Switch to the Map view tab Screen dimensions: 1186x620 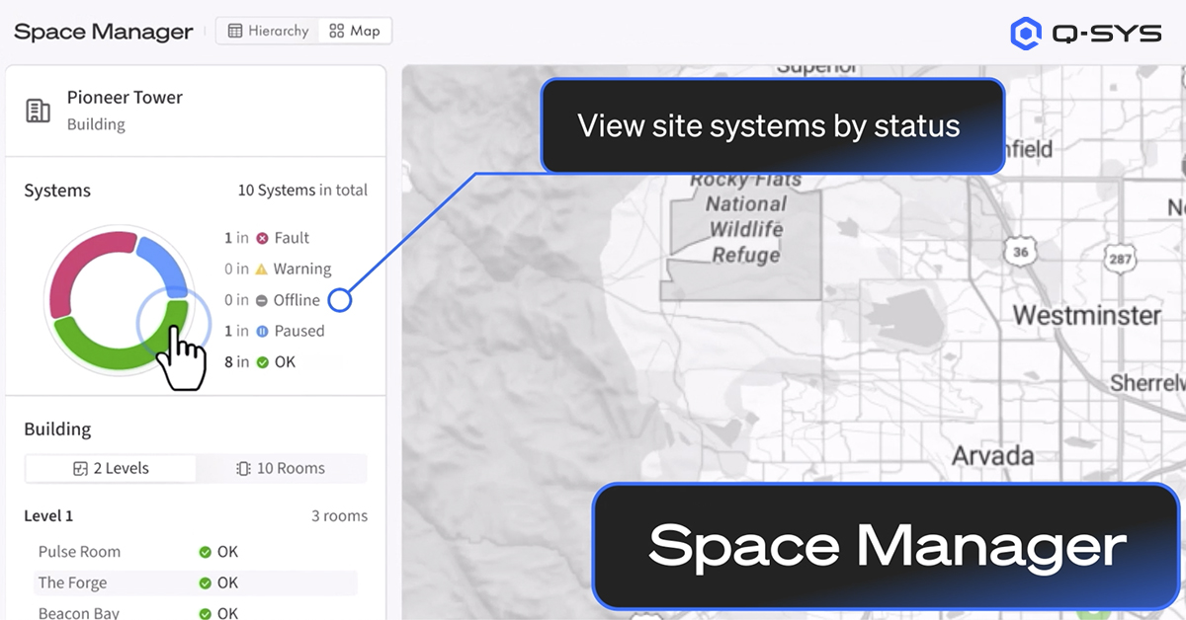pyautogui.click(x=355, y=31)
